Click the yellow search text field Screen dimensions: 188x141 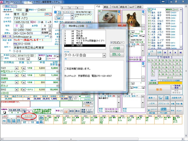point(170,83)
